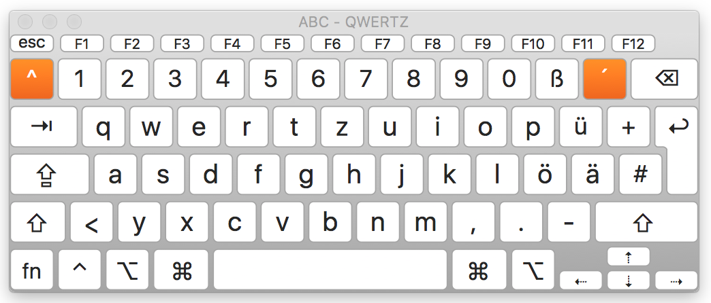The height and width of the screenshot is (303, 711).
Task: Click the orange circumflex dead key
Action: [x=32, y=79]
